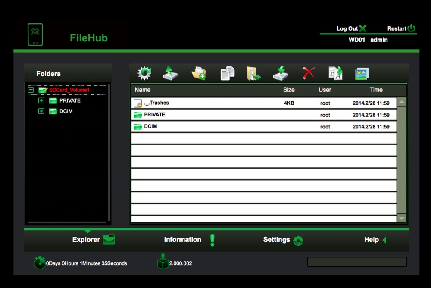Collapse the SDCard_Volume1 tree node

click(x=31, y=90)
